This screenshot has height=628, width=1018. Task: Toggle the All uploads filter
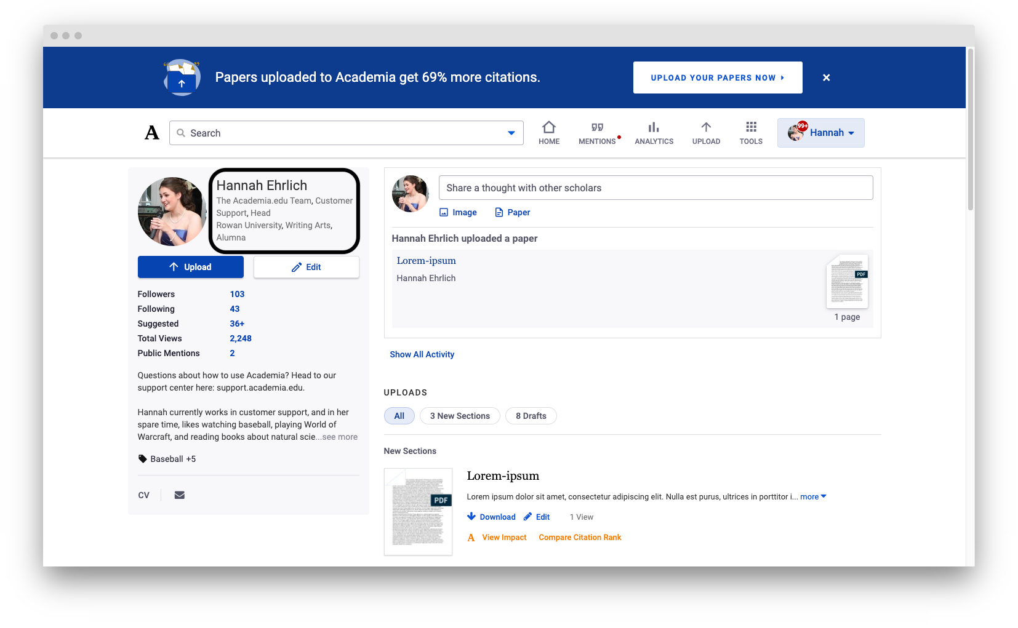point(399,416)
